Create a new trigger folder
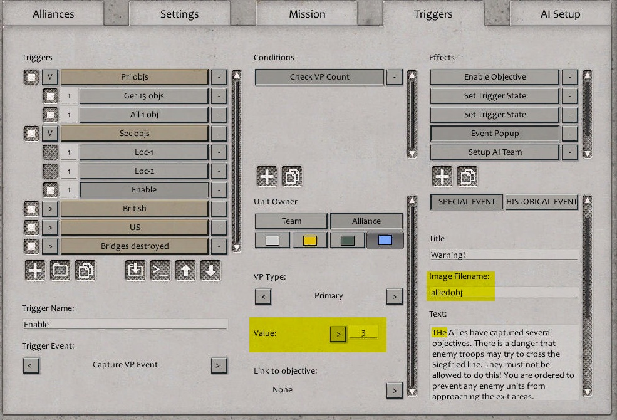The image size is (617, 420). coord(60,270)
